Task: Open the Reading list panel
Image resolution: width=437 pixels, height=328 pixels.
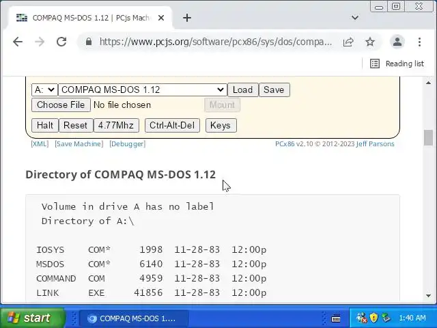Action: click(397, 64)
